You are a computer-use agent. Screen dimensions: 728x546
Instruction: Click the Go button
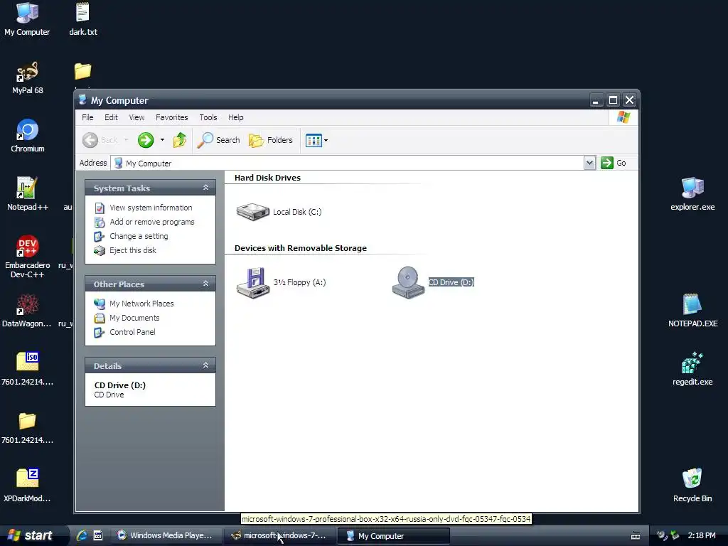tap(614, 163)
